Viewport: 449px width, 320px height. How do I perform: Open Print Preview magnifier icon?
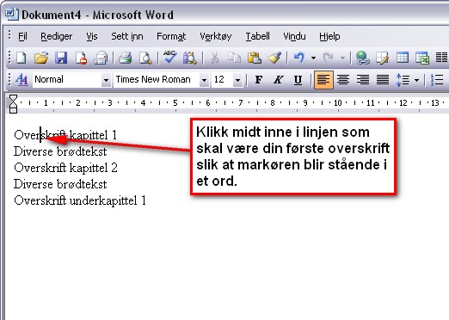tap(145, 58)
